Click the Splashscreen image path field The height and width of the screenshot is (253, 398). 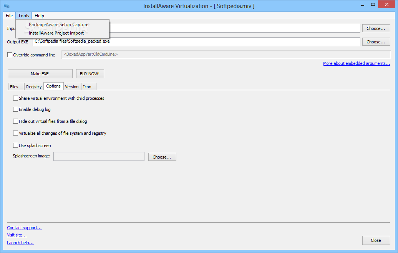[99, 157]
